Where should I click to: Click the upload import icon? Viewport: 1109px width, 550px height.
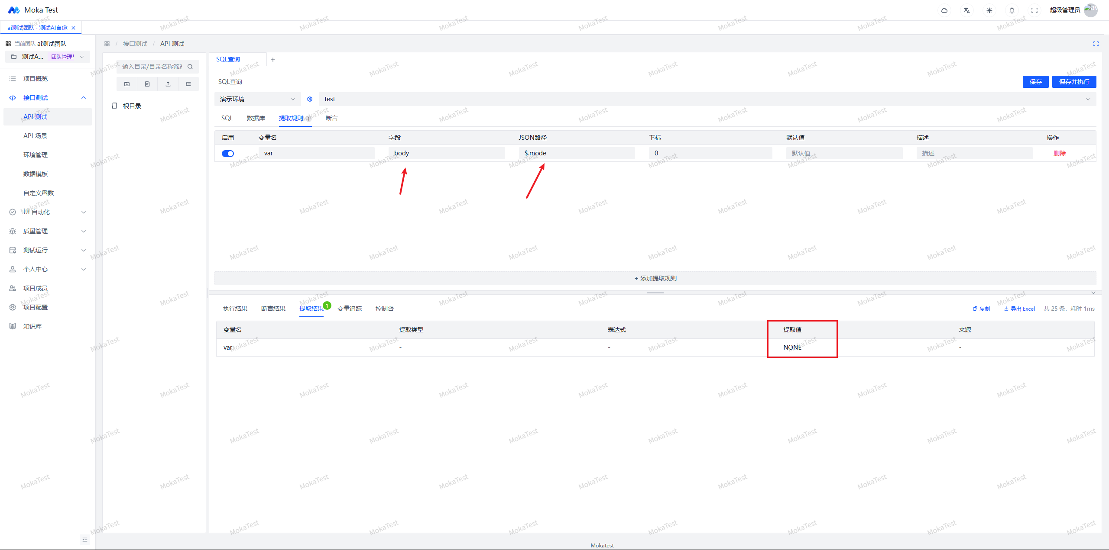[168, 84]
